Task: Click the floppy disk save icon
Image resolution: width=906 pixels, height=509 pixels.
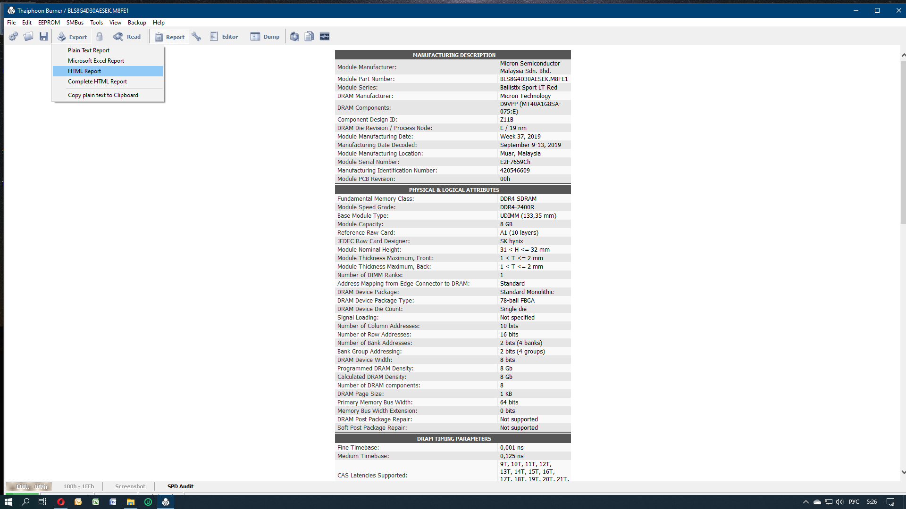Action: click(x=43, y=36)
